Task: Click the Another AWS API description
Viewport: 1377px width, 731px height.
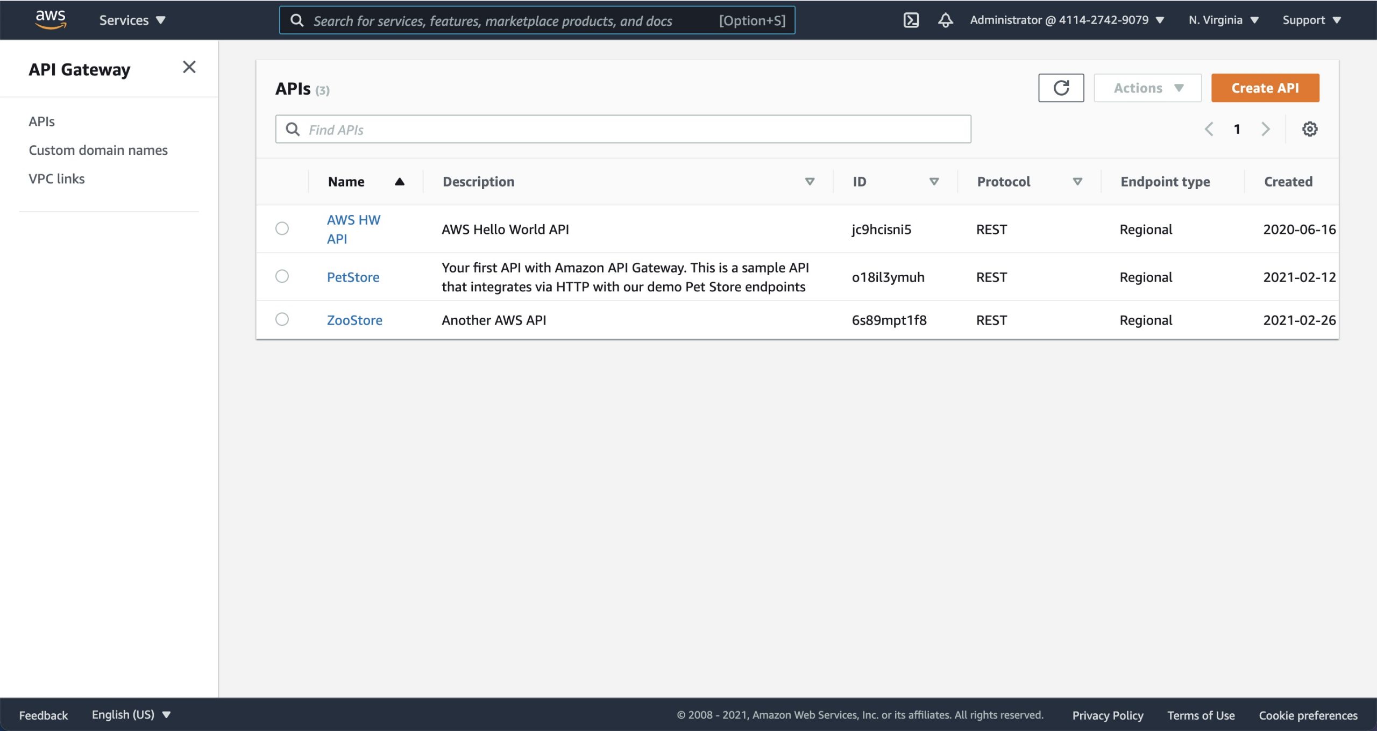Action: (x=494, y=320)
